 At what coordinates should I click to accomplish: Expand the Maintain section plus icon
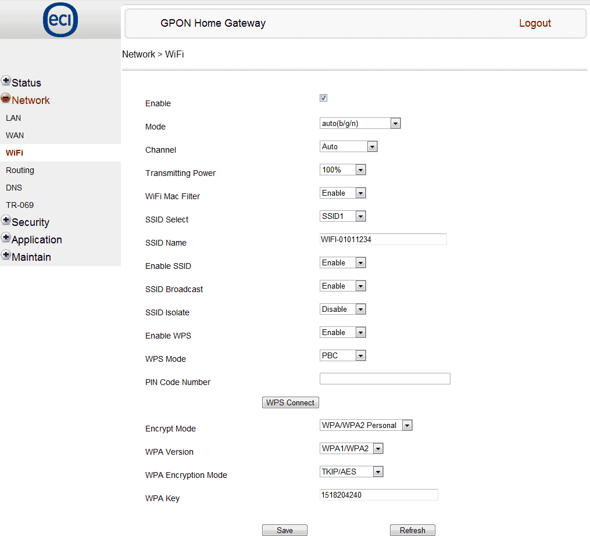tap(6, 256)
